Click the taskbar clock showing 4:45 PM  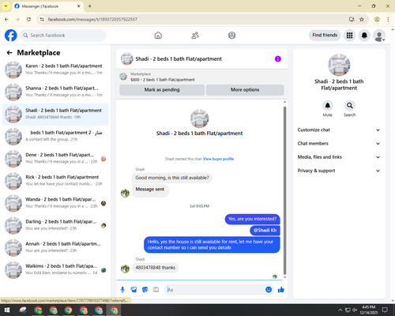coord(369,310)
